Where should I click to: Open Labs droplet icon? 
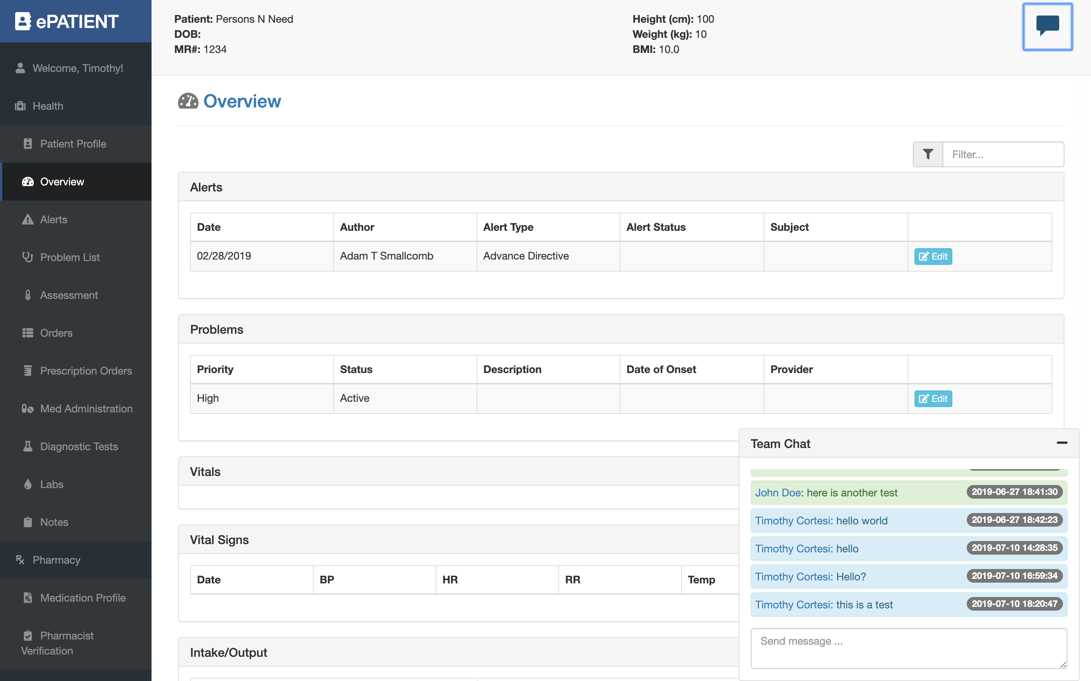click(x=28, y=484)
